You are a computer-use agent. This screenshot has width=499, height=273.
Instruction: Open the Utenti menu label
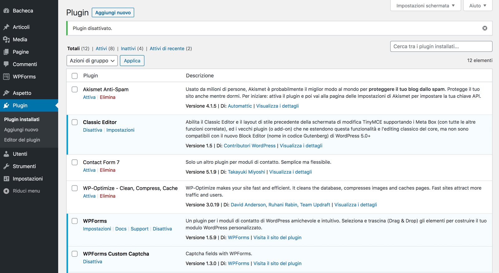coord(20,154)
